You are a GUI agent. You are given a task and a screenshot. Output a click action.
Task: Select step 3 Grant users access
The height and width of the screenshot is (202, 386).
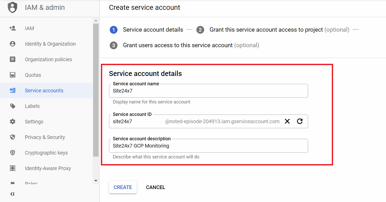[x=184, y=45]
